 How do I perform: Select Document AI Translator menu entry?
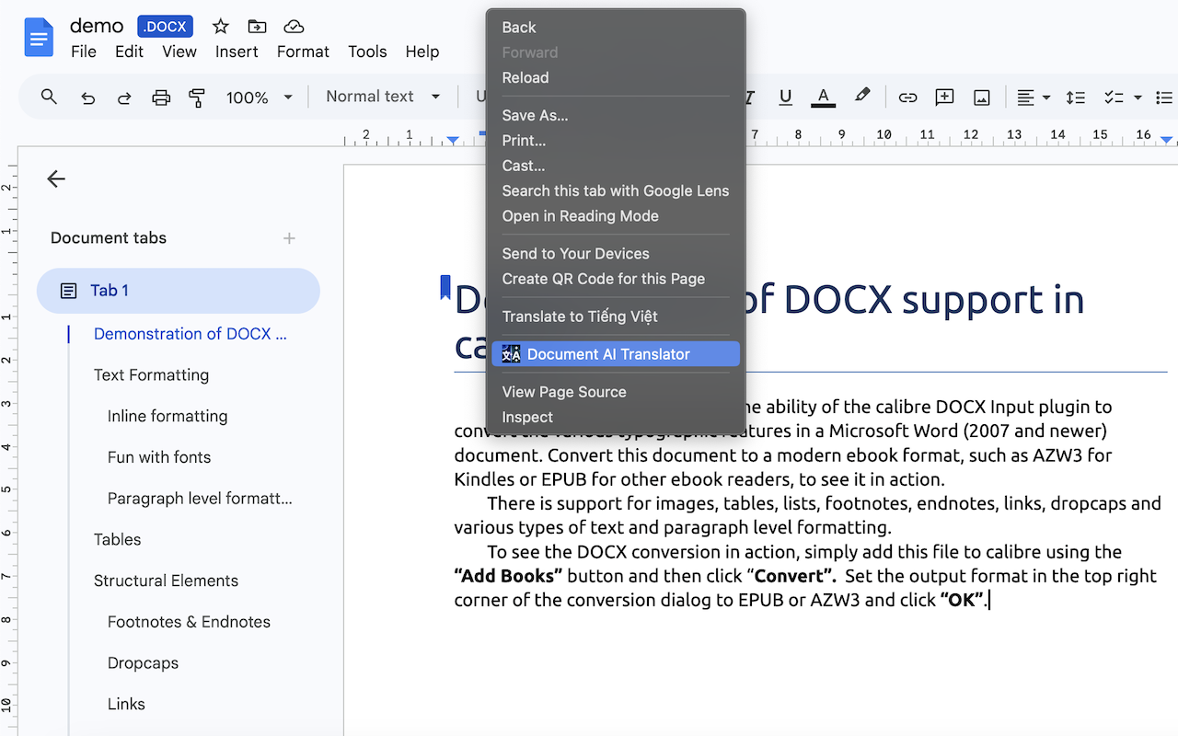[616, 354]
